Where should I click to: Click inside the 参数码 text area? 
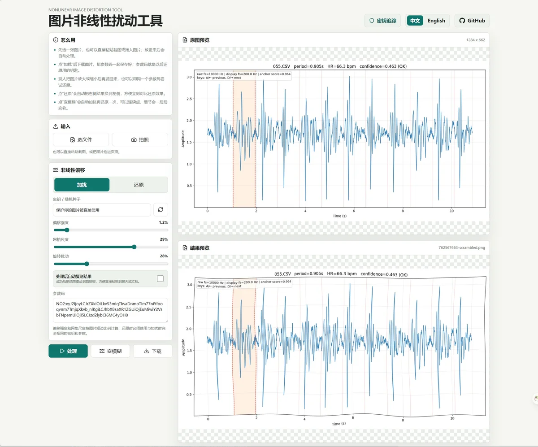click(110, 310)
